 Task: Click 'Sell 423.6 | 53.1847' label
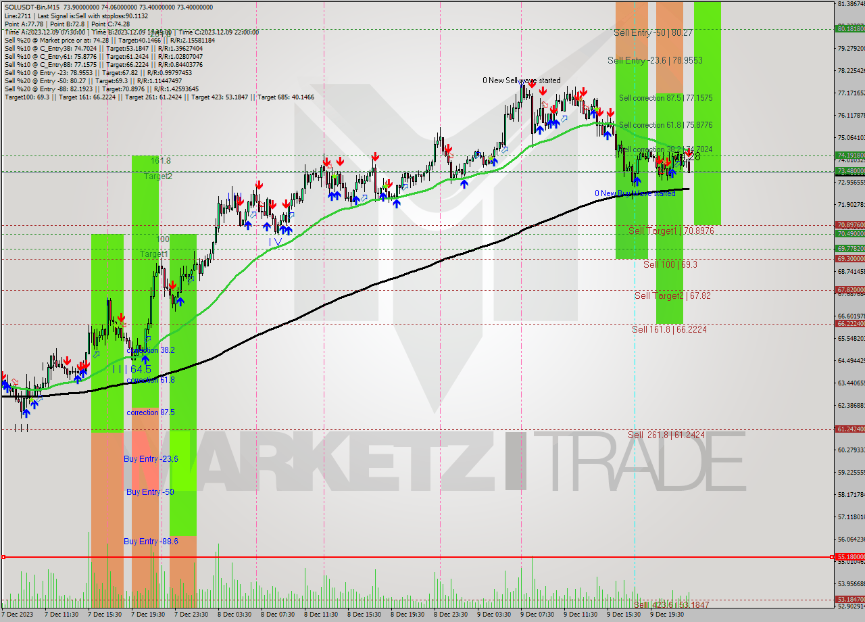[x=671, y=604]
